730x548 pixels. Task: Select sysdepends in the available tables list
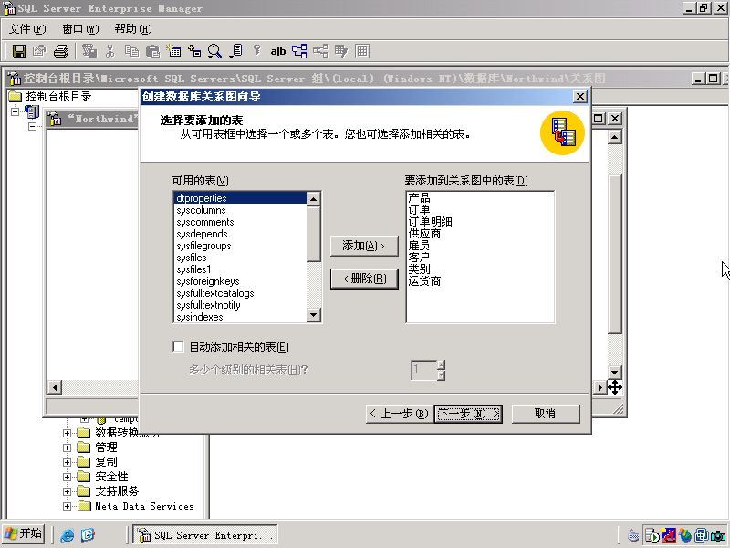[x=240, y=234]
